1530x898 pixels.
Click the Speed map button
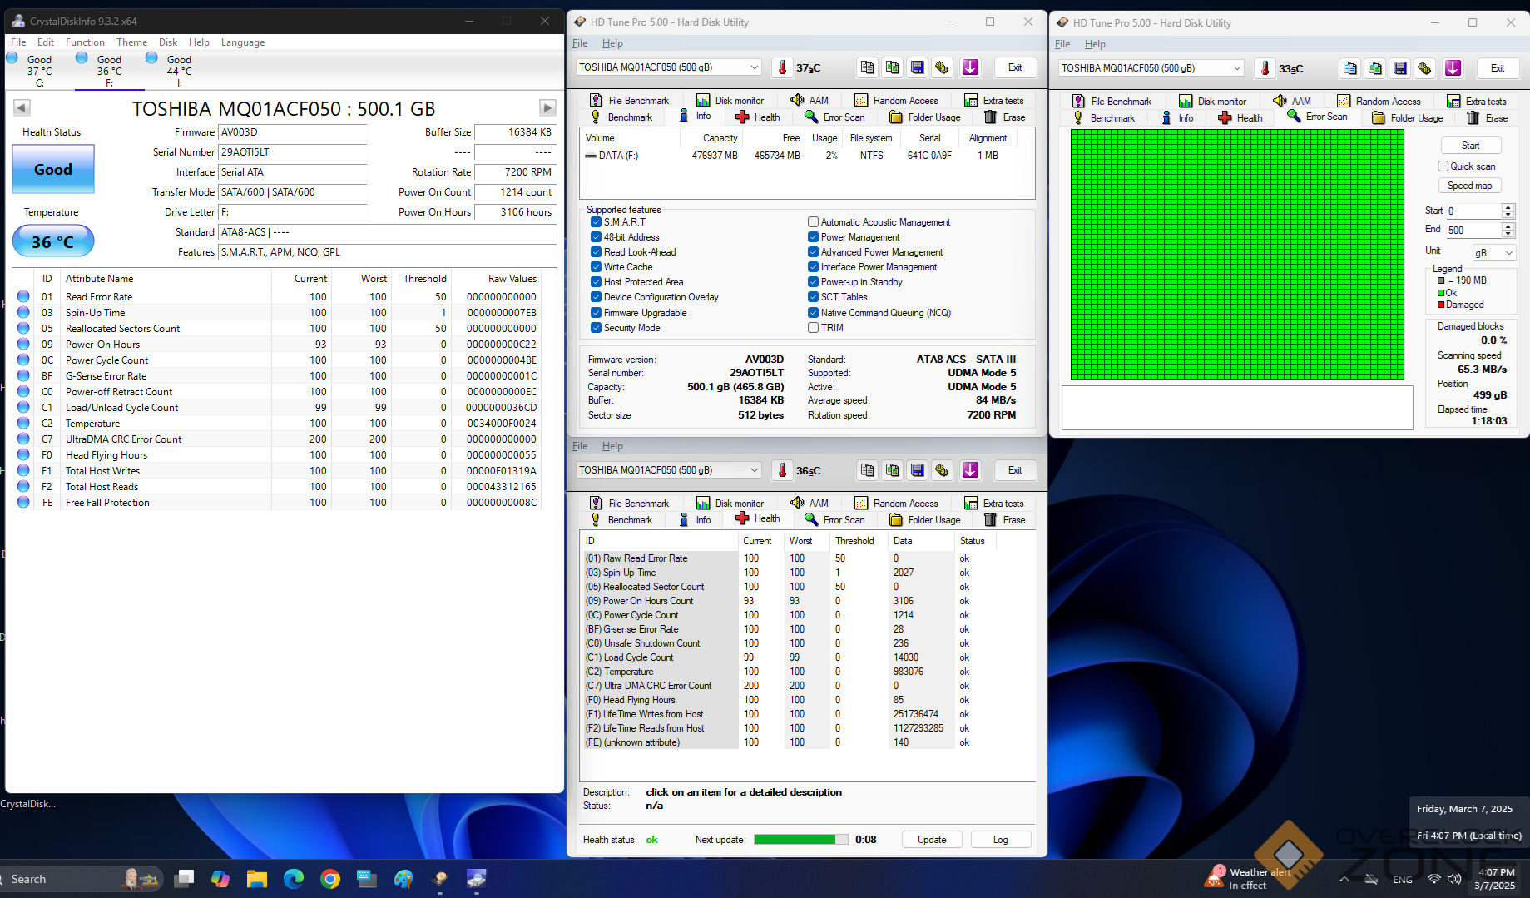pyautogui.click(x=1469, y=186)
